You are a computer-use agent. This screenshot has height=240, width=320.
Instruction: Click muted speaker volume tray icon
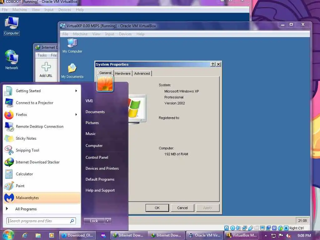pyautogui.click(x=288, y=236)
